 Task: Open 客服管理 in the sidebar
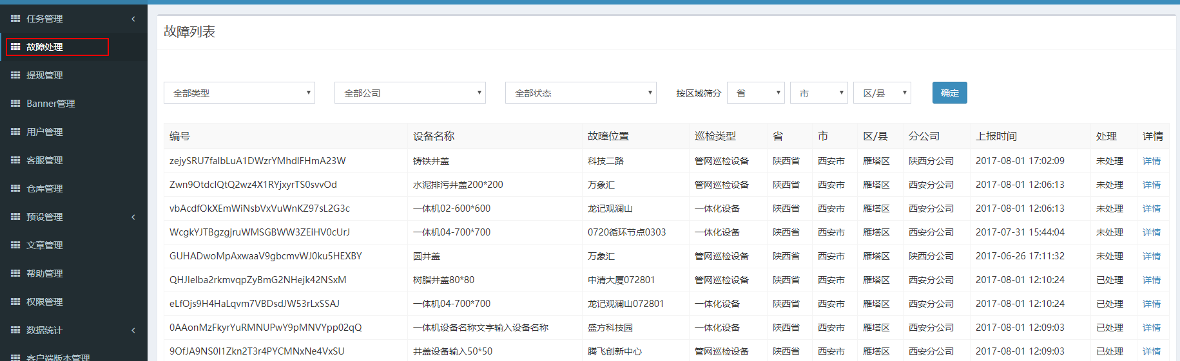44,160
